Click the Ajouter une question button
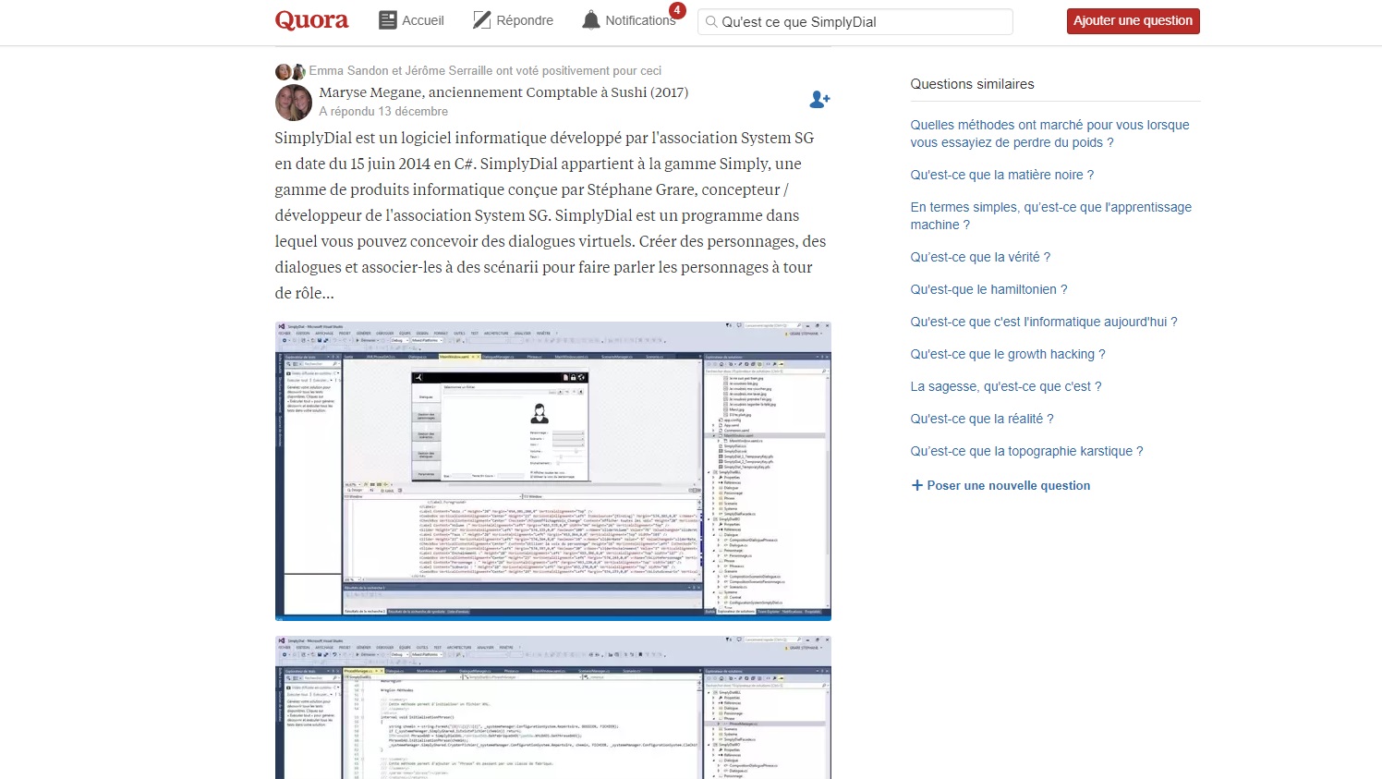This screenshot has width=1382, height=779. [1133, 21]
